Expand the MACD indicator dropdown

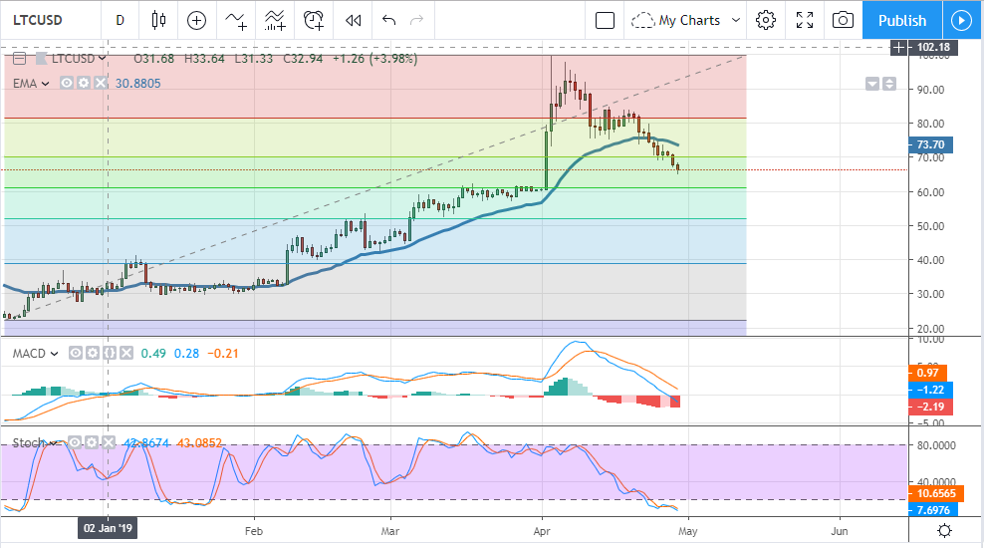54,354
